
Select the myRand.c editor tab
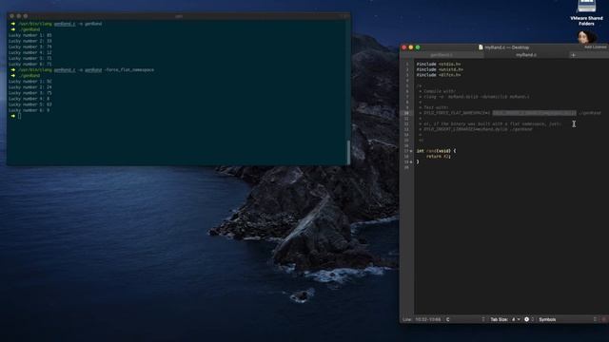(526, 55)
